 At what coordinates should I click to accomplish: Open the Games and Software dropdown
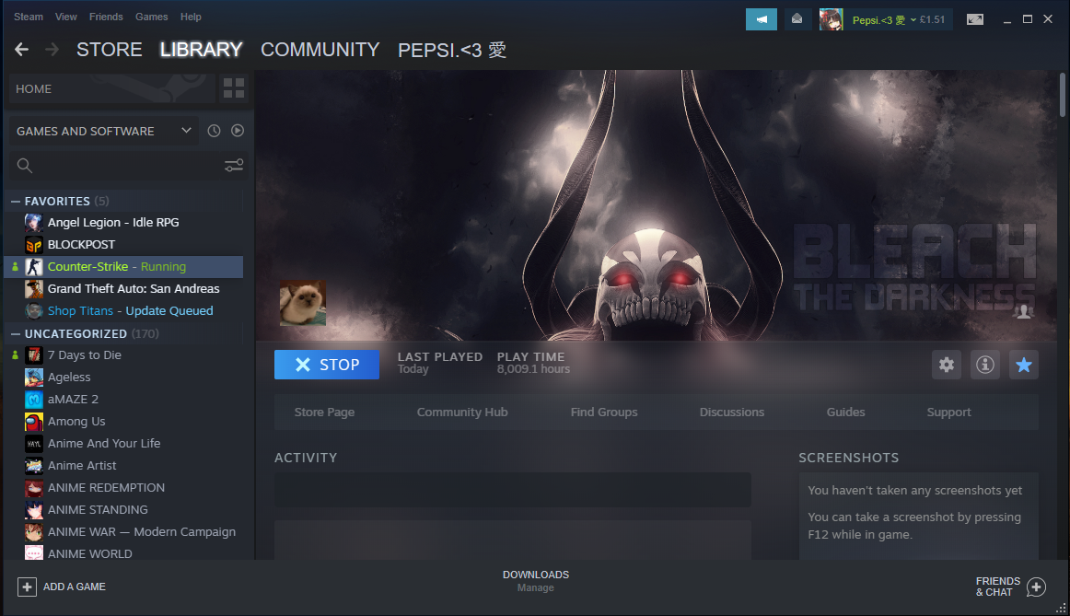coord(103,131)
